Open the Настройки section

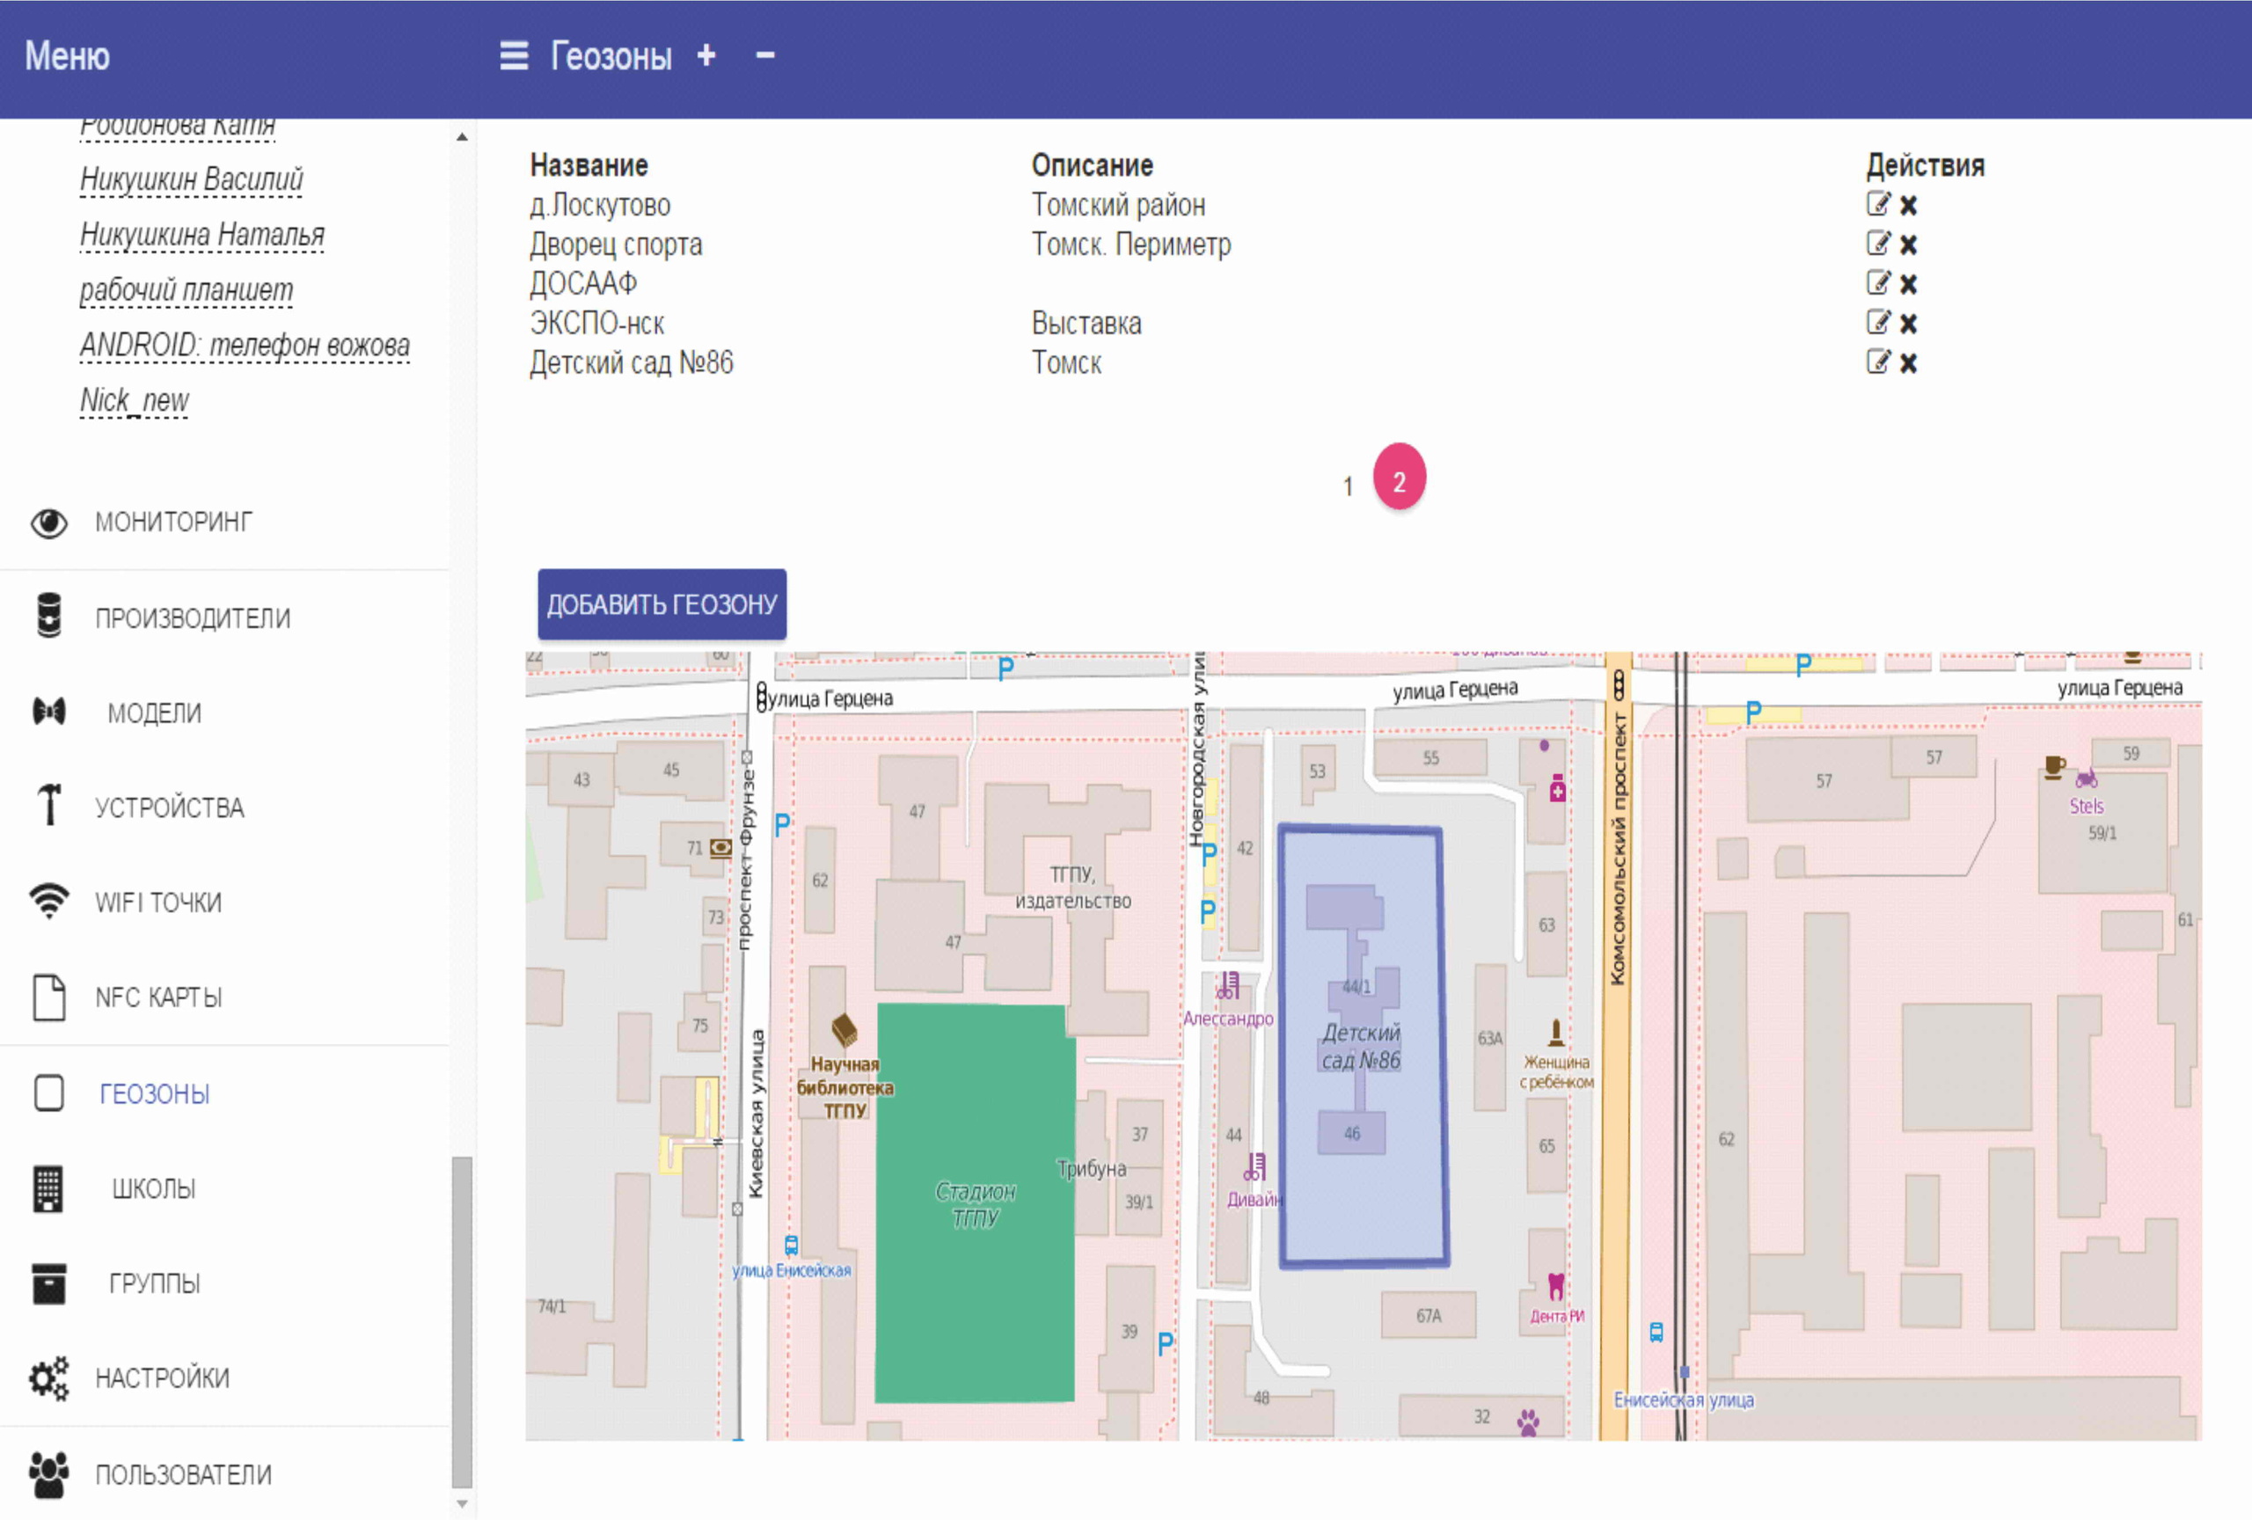(162, 1377)
